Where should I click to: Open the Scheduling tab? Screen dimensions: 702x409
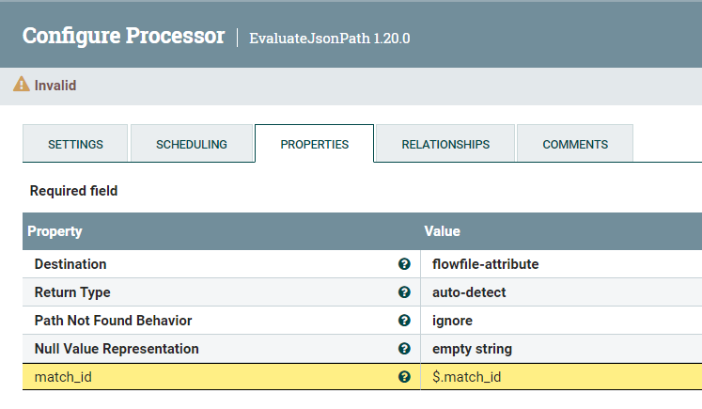point(192,145)
